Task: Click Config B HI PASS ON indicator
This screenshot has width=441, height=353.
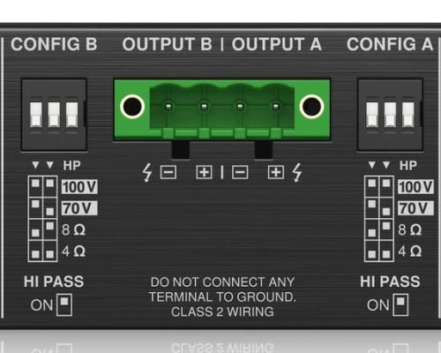Action: 64,304
